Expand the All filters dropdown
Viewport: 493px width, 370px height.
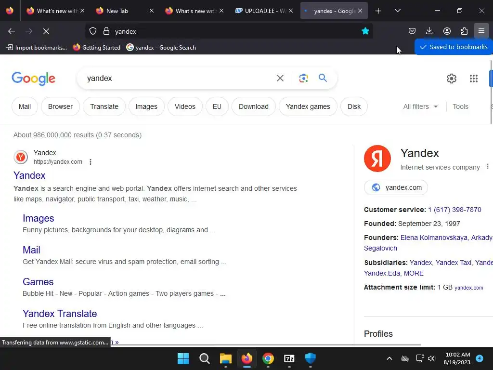(x=420, y=106)
